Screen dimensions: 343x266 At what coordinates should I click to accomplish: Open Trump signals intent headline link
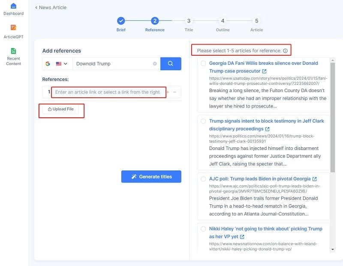(266, 125)
